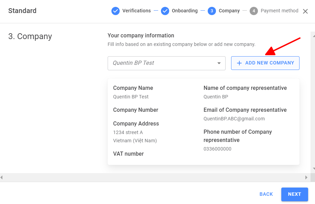315x204 pixels.
Task: Expand the company dropdown arrow
Action: [219, 63]
